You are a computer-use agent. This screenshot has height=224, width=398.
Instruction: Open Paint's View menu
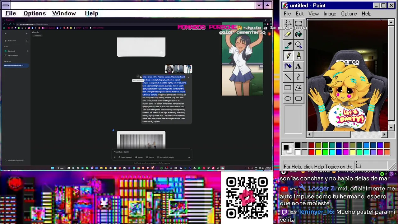(x=313, y=14)
